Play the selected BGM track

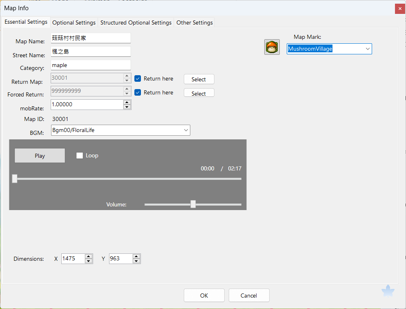tap(40, 156)
